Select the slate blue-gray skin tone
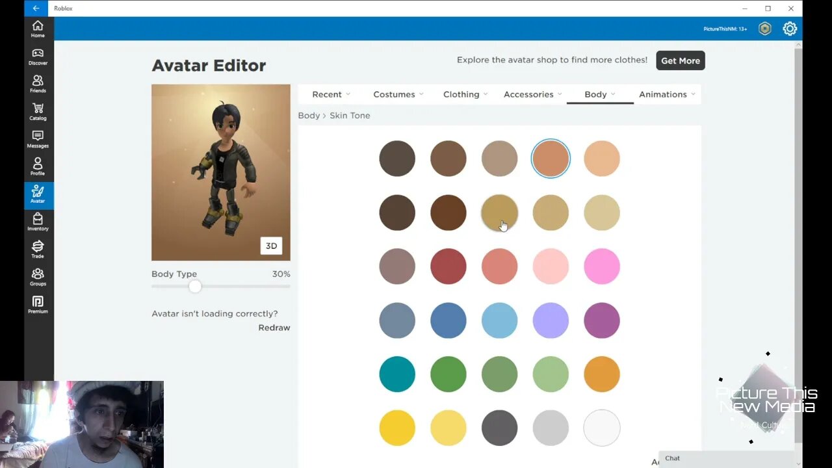 tap(397, 320)
